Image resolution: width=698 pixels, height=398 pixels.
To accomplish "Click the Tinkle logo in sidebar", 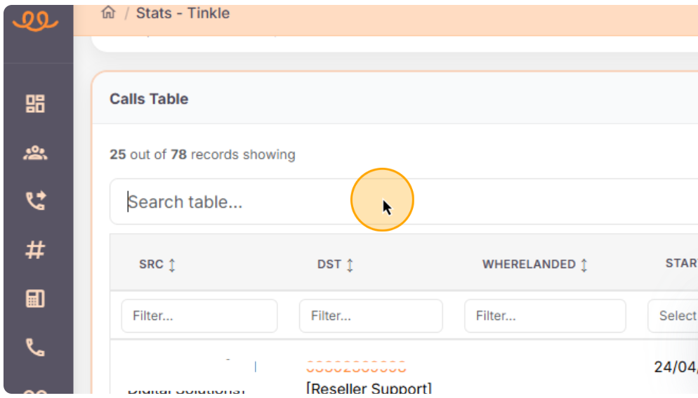I will click(x=35, y=22).
